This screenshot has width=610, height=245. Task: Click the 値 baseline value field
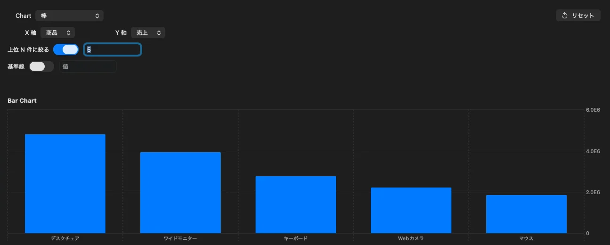point(88,66)
